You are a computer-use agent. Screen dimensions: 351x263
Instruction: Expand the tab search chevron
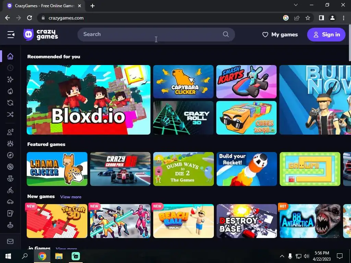(x=296, y=5)
